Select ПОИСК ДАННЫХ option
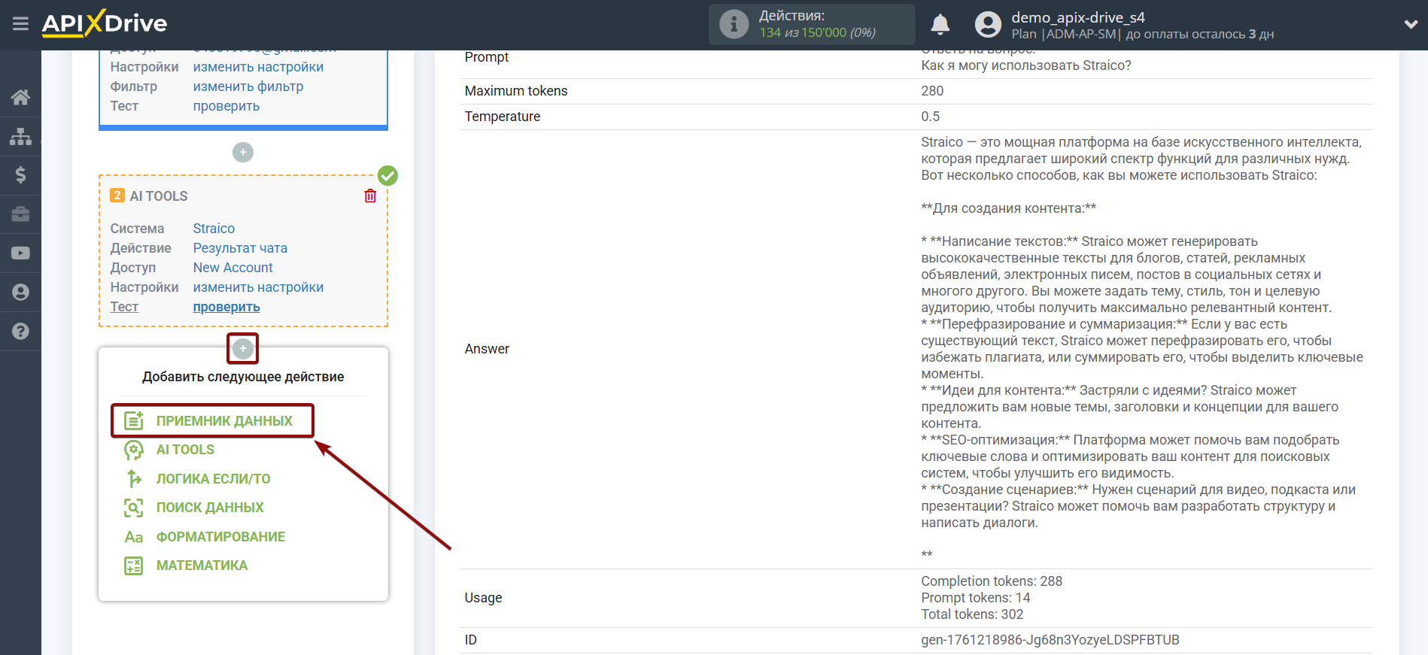Screen dimensions: 1428x655 tap(210, 508)
